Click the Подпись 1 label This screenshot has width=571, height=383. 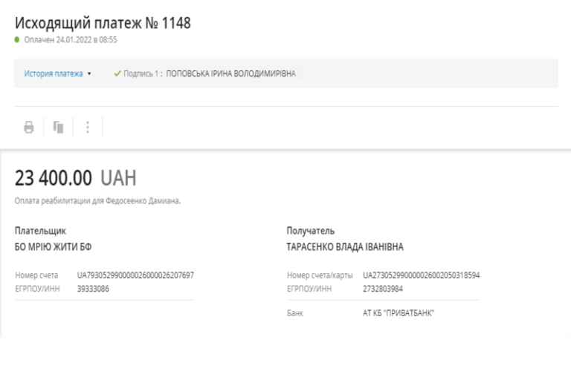[143, 73]
